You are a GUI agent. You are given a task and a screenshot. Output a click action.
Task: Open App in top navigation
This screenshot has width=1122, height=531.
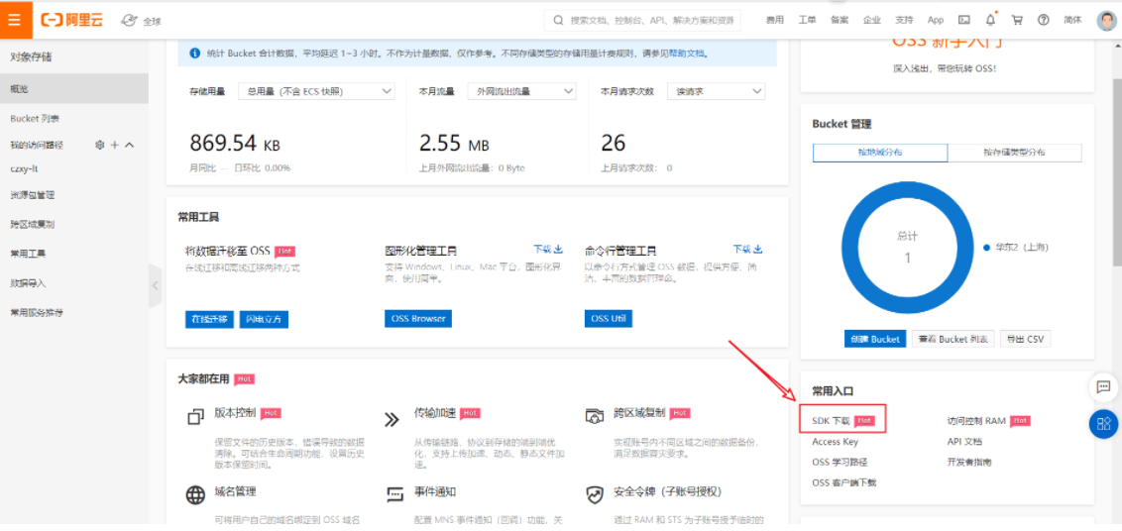click(x=936, y=20)
